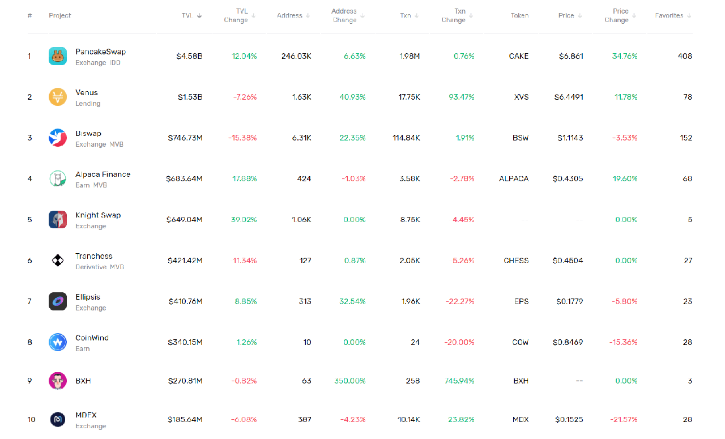The height and width of the screenshot is (439, 725).
Task: Click the CoinWind logo icon
Action: pyautogui.click(x=58, y=342)
